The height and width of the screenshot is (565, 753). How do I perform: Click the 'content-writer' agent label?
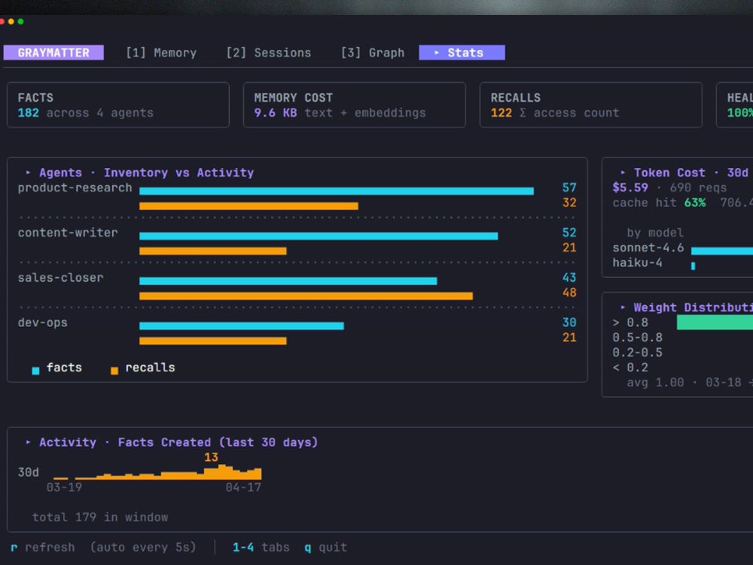point(68,233)
